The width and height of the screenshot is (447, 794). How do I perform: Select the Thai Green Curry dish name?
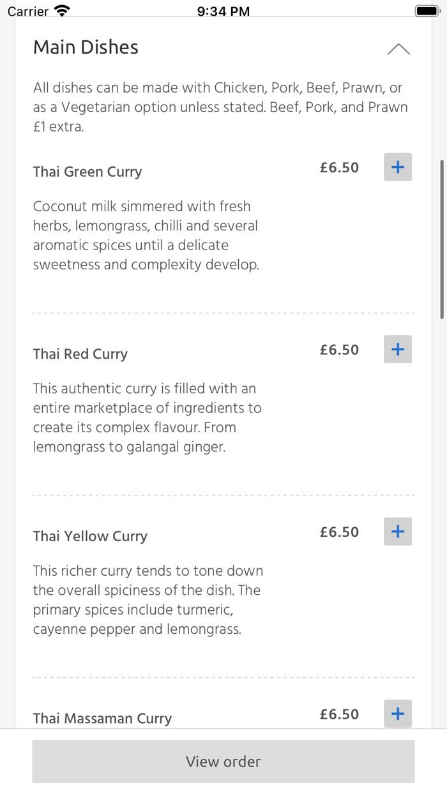point(87,171)
